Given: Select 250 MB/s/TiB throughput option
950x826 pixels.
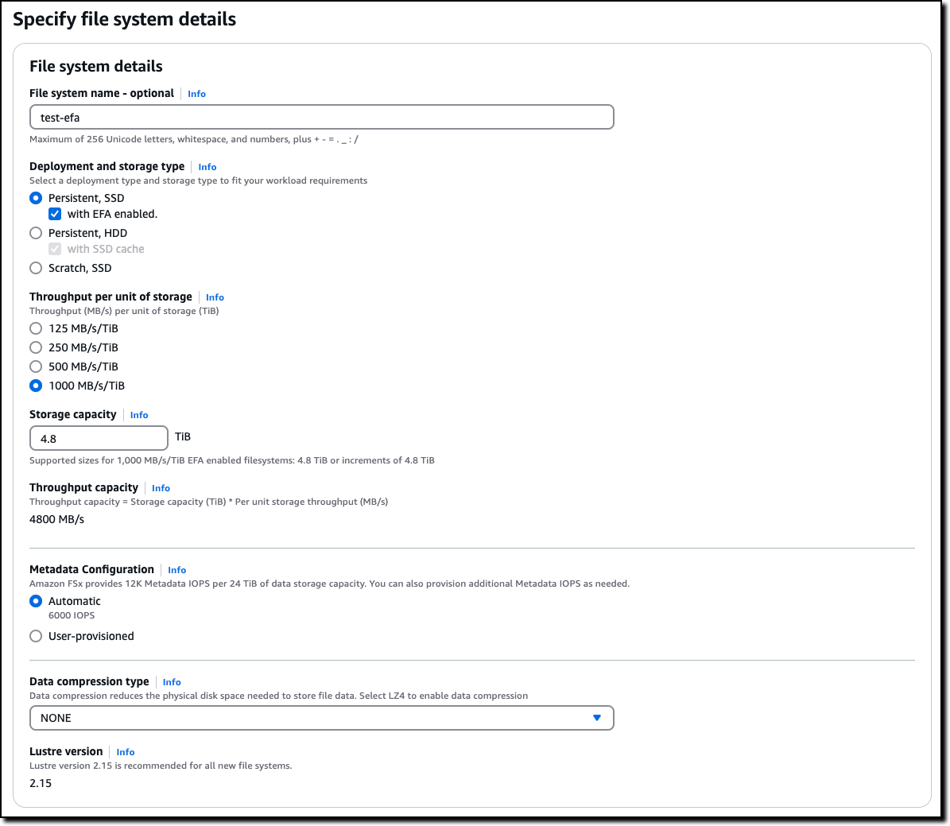Looking at the screenshot, I should pos(36,347).
